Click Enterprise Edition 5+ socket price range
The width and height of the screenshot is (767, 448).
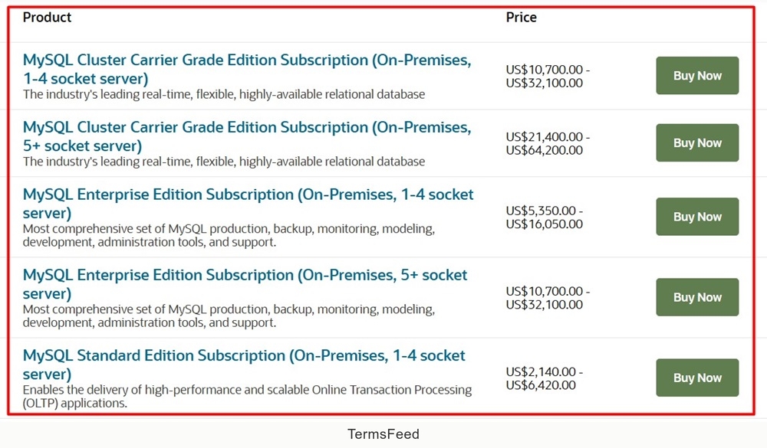click(548, 298)
